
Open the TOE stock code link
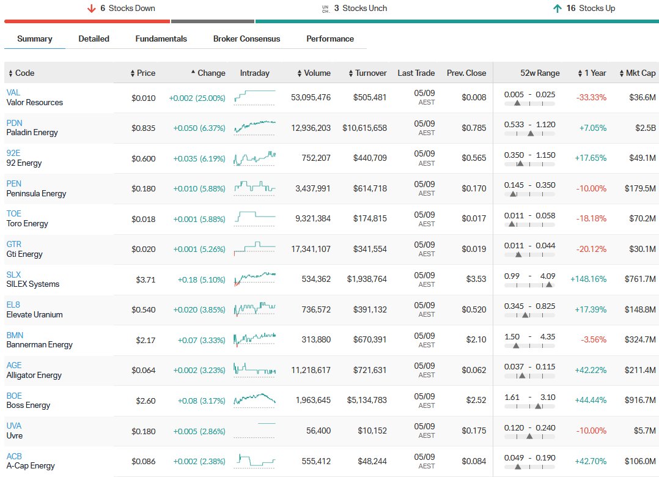(x=14, y=213)
